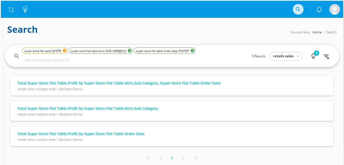
Task: Open result Profit by Sub Category, Order Date
Action: [119, 83]
